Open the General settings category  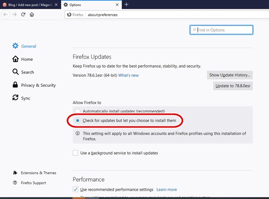click(x=24, y=46)
